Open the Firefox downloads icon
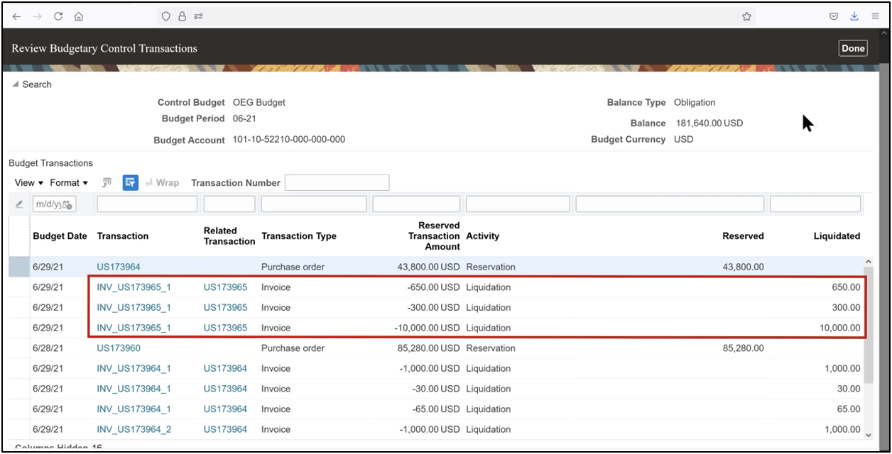The height and width of the screenshot is (454, 892). (x=854, y=16)
